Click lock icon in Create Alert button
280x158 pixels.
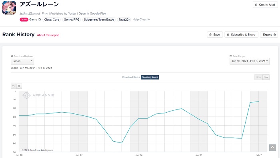[x=256, y=5]
